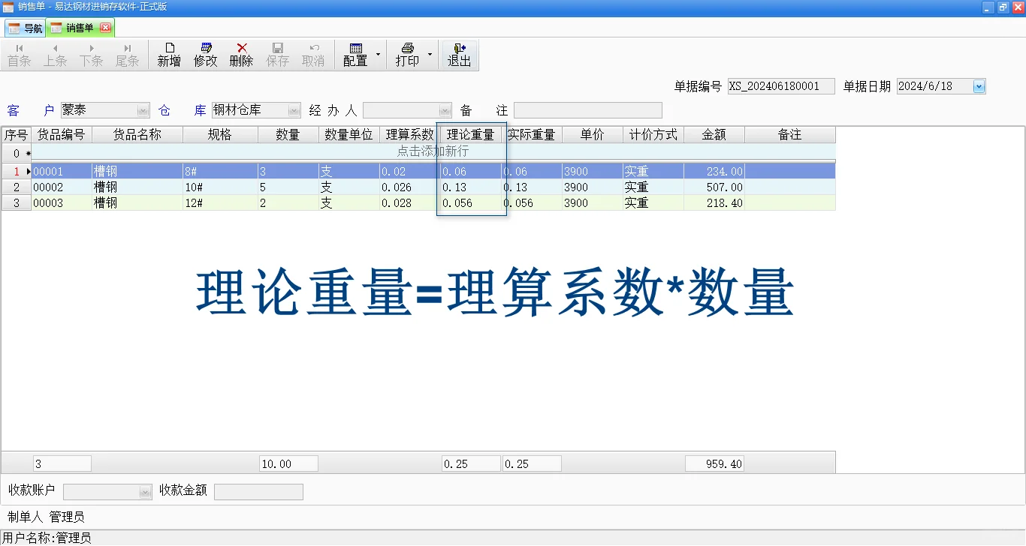Open the 客户 dropdown

pyautogui.click(x=143, y=110)
